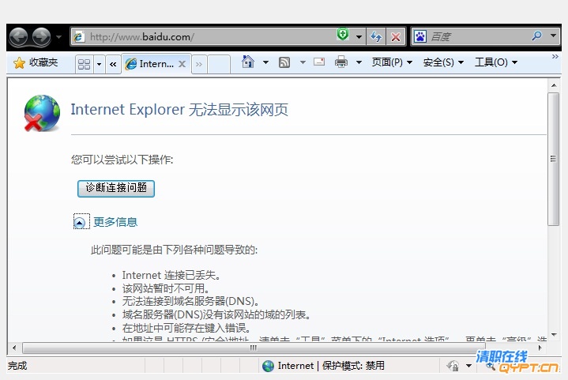Screen dimensions: 568x380
Task: Click the horizontal scrollbar right arrow
Action: click(540, 348)
